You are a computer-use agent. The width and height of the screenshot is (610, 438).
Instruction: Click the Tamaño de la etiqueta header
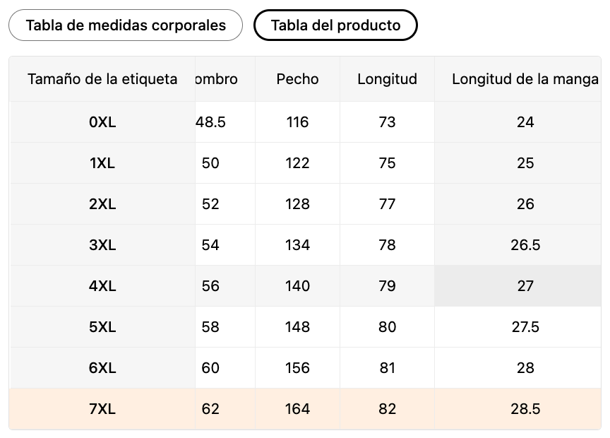point(102,79)
